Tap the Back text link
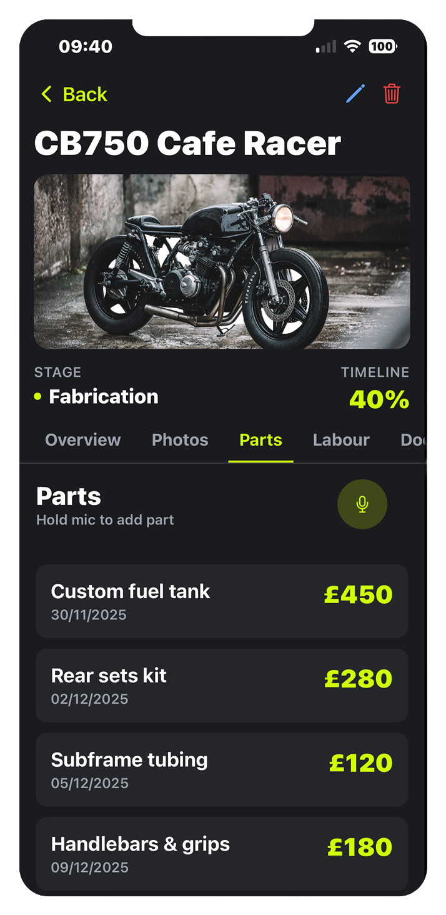Viewport: 446px width, 915px height. point(85,94)
